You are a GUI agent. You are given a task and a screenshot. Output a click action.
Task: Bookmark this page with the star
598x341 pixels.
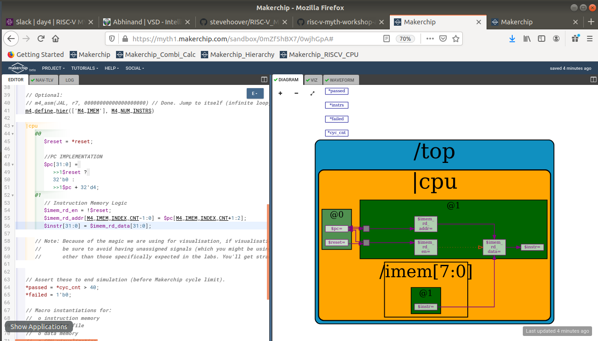tap(456, 39)
